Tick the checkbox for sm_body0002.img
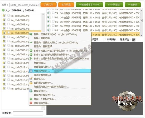The height and width of the screenshot is (118, 145). click(x=9, y=24)
